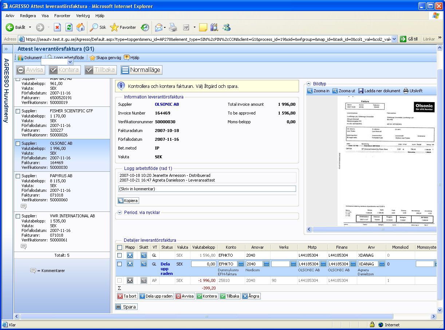This screenshot has height=330, width=445.
Task: Open the Arkiv menu
Action: [x=10, y=16]
